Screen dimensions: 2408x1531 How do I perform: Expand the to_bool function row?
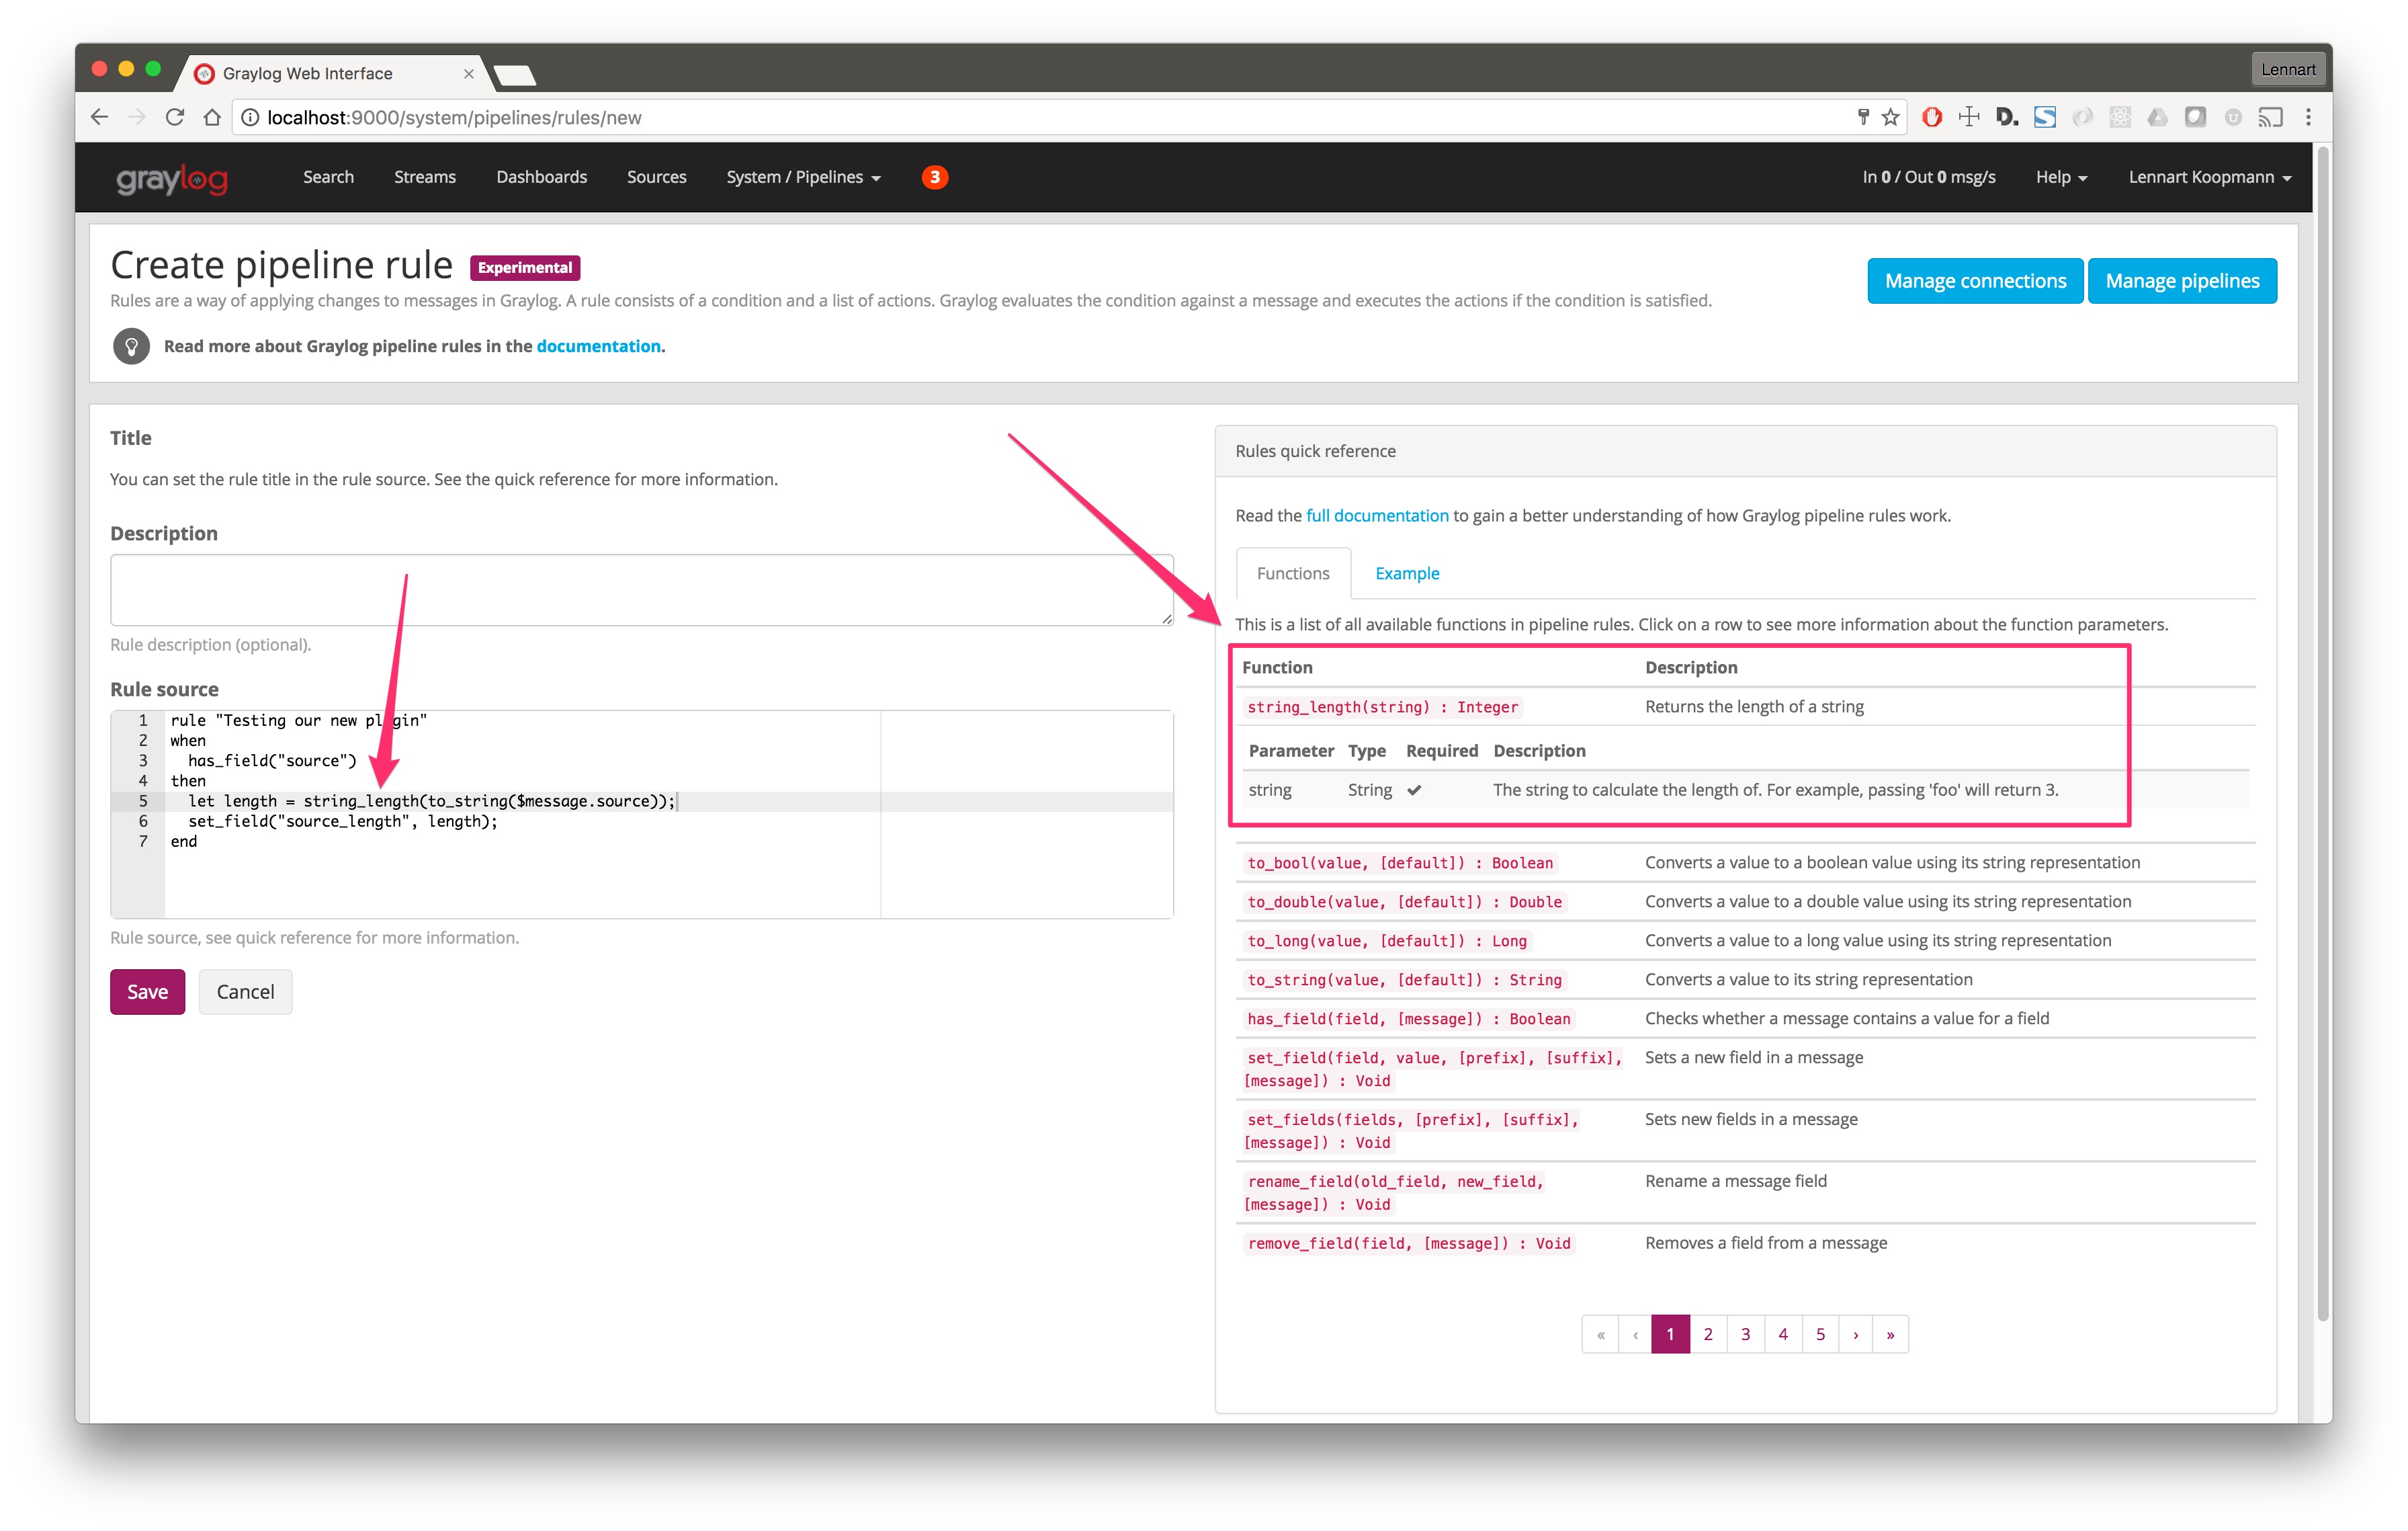point(1745,863)
